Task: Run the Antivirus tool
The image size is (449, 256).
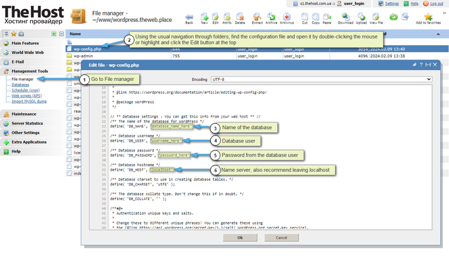Action: (287, 19)
